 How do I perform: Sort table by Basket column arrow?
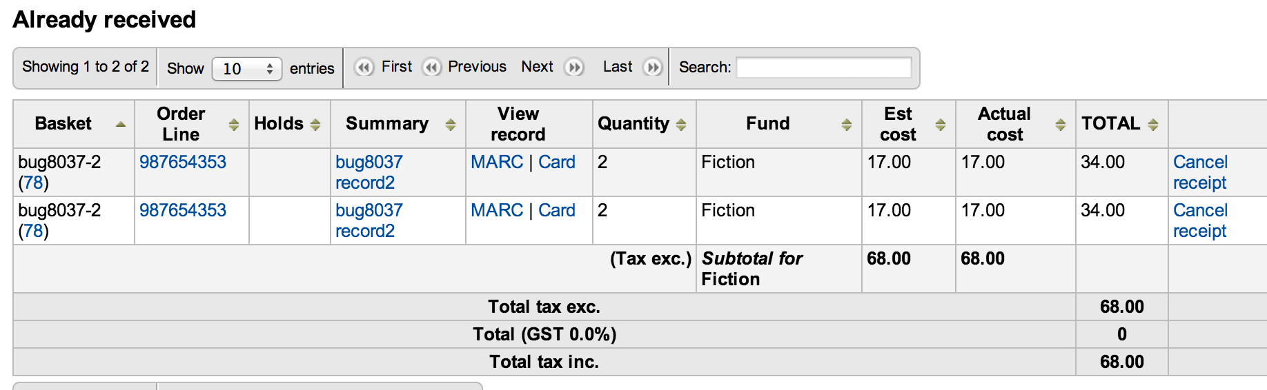[121, 125]
